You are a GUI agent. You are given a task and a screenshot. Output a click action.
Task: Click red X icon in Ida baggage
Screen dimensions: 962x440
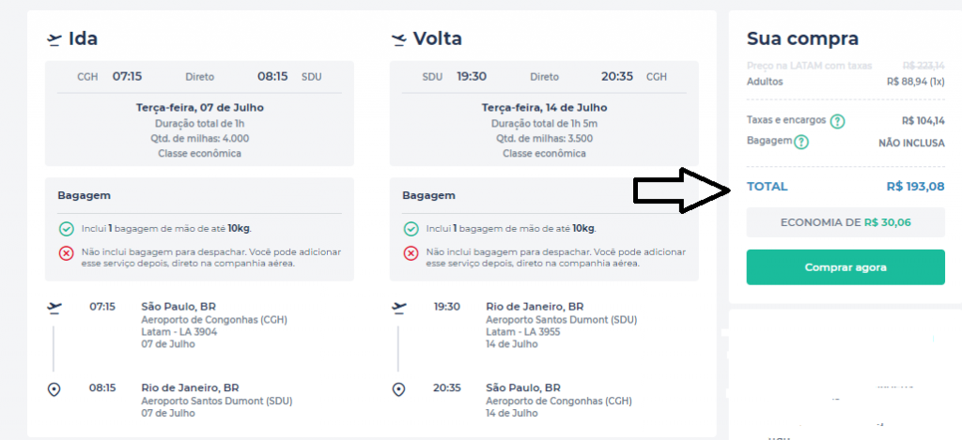(x=67, y=253)
